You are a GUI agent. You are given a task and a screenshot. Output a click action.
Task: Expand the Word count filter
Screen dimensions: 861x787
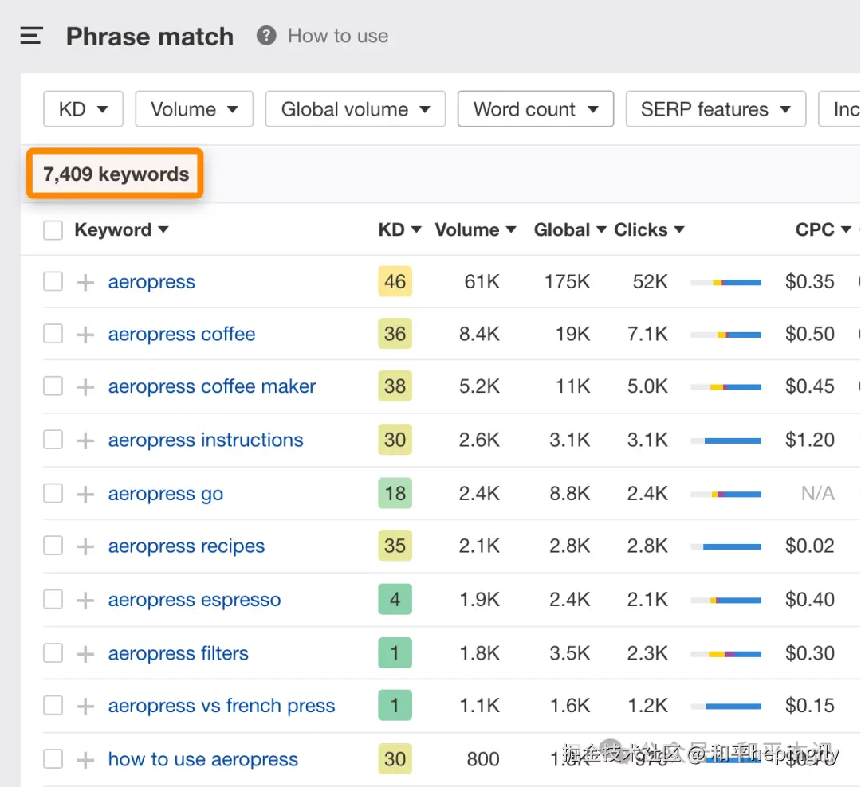coord(535,109)
